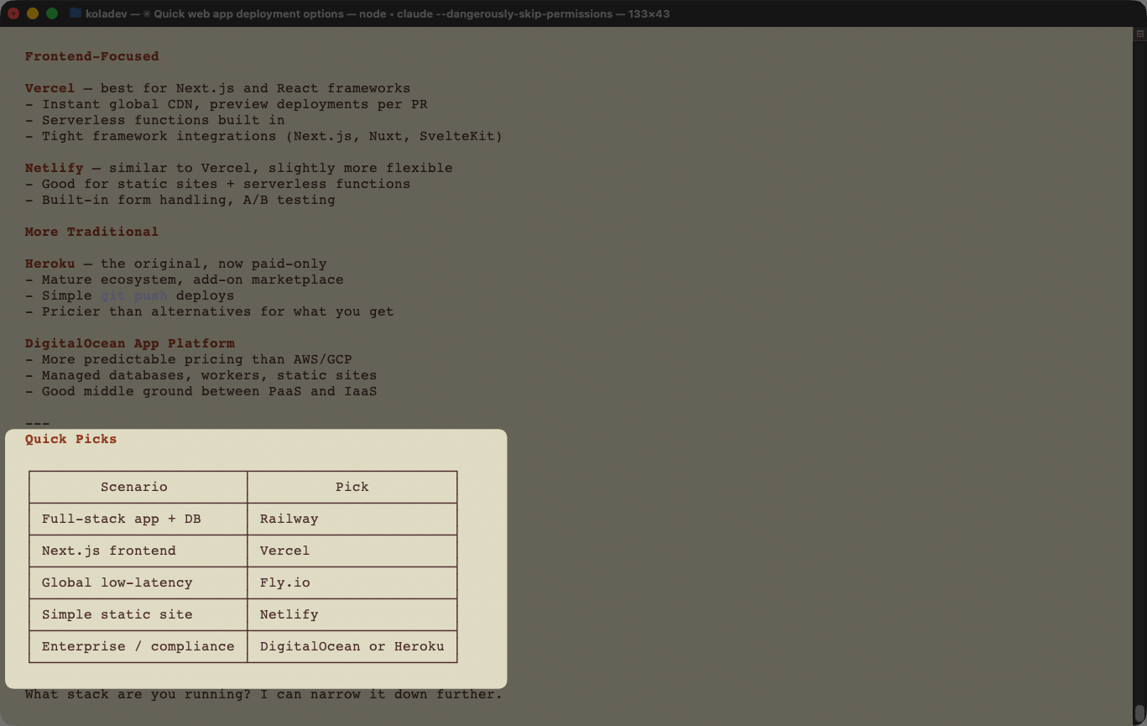Click 'Netlify' in the Quick Picks table

[x=289, y=614]
